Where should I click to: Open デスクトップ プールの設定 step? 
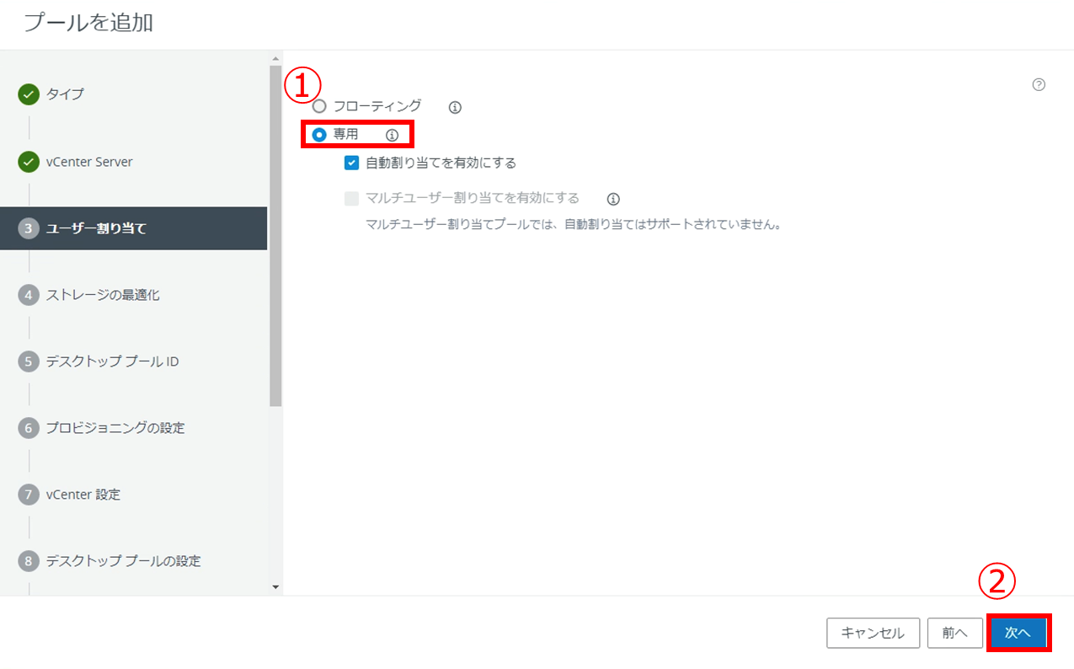[x=123, y=561]
